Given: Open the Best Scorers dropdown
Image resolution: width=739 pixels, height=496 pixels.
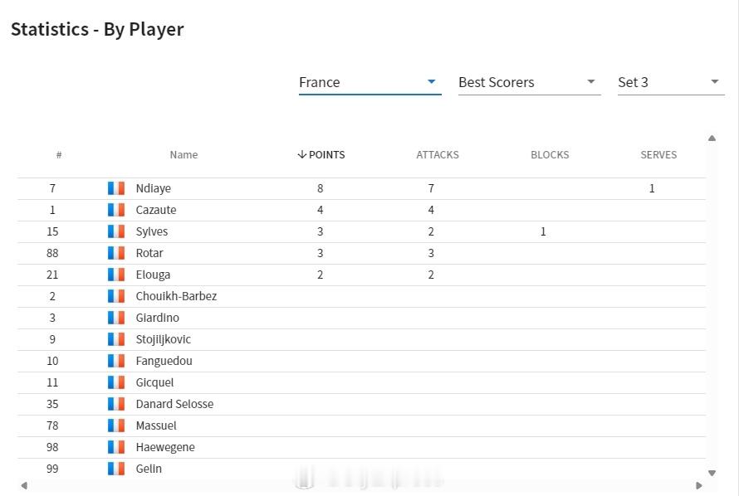Looking at the screenshot, I should (529, 82).
